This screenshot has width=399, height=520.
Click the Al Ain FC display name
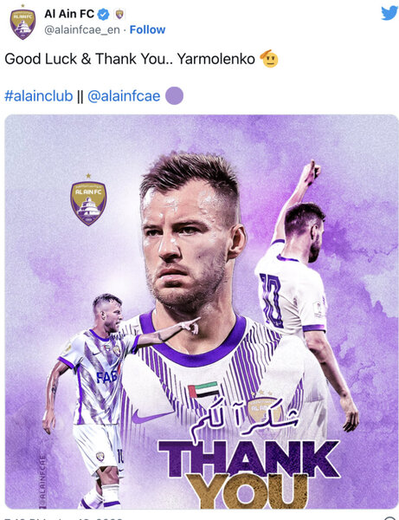(x=69, y=14)
